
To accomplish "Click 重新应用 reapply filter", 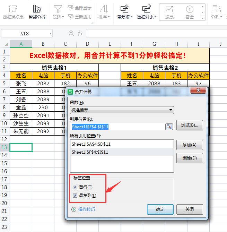I will click(x=80, y=17).
